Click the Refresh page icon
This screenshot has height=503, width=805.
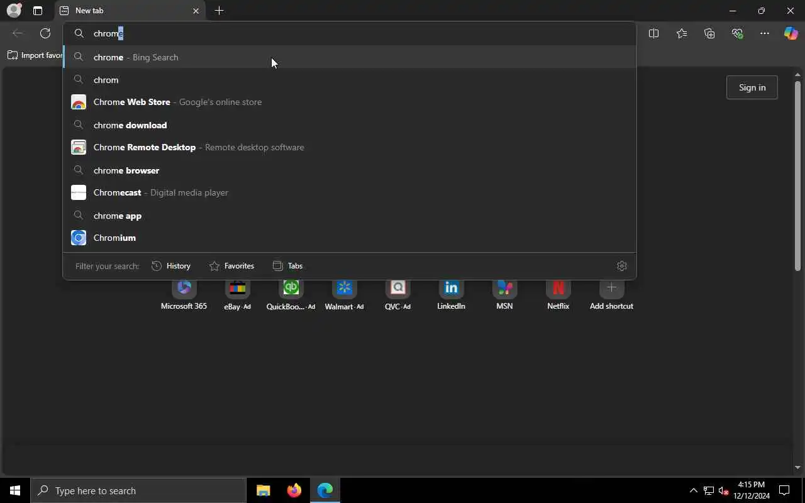point(45,33)
